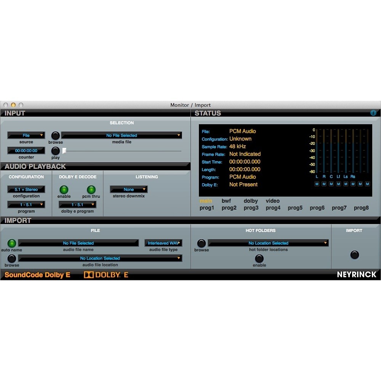Mute the Ls channel meter

click(346, 184)
